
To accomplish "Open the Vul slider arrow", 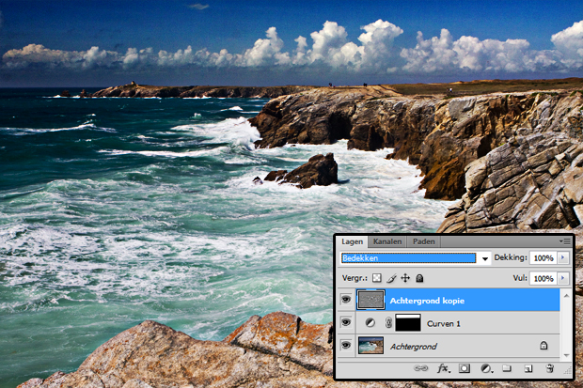I will (x=563, y=278).
